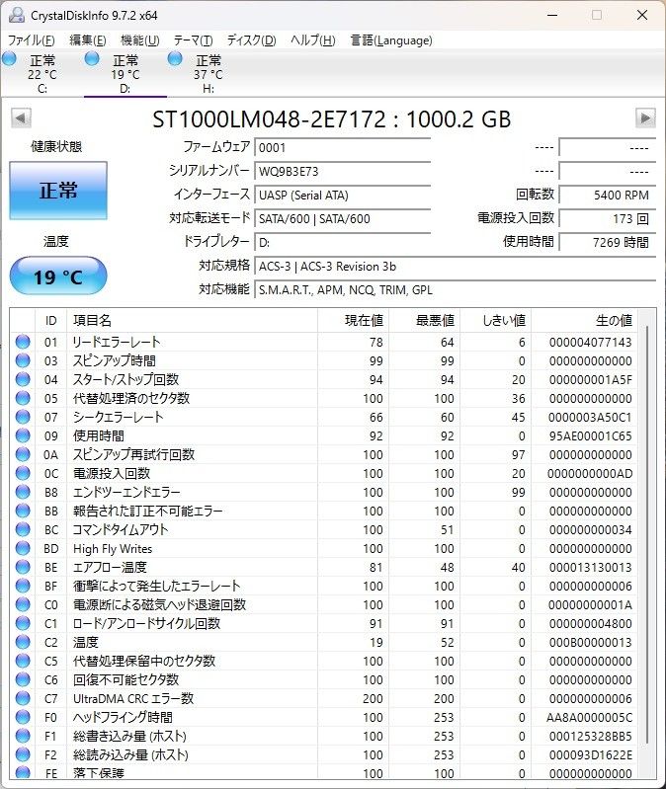Click the drive letter field D:
The width and height of the screenshot is (666, 789).
(x=342, y=242)
